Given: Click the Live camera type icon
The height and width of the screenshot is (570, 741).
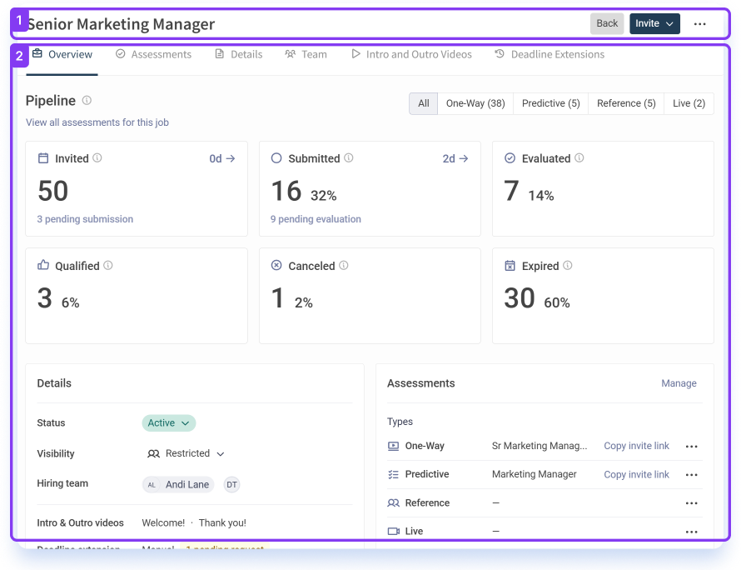Looking at the screenshot, I should 393,531.
